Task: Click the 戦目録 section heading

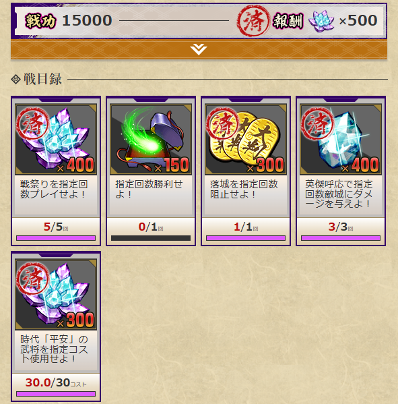Action: coord(42,79)
